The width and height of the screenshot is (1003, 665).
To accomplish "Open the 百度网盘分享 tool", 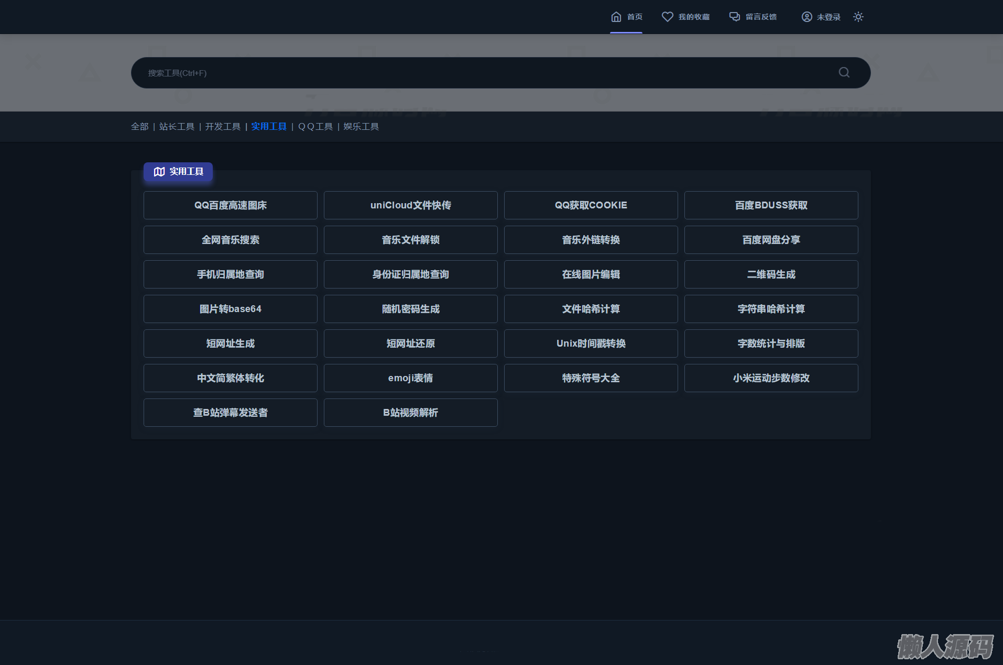I will click(771, 240).
